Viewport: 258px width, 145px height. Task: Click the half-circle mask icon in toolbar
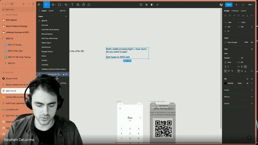click(152, 5)
